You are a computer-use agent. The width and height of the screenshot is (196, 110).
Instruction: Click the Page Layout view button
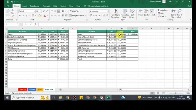[158, 93]
